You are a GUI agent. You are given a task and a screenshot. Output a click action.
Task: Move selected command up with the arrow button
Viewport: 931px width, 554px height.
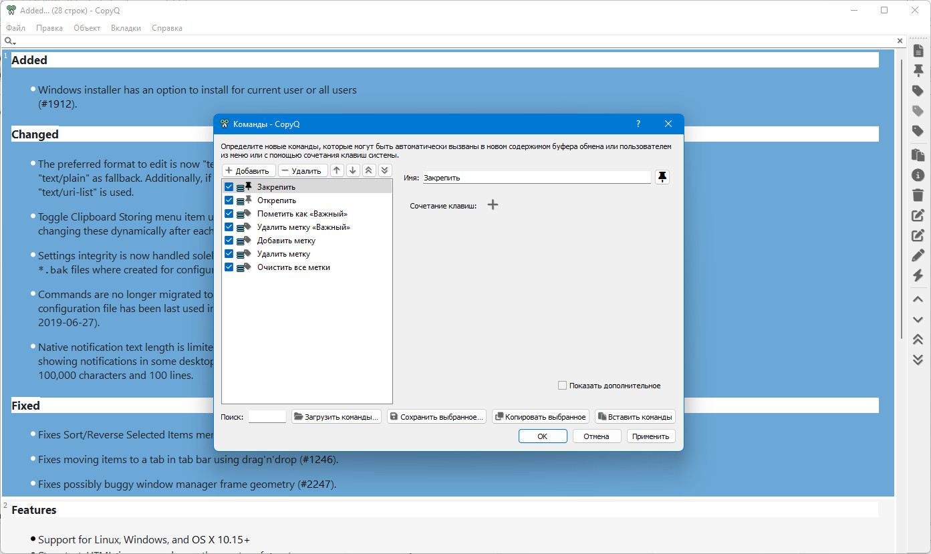click(x=337, y=170)
